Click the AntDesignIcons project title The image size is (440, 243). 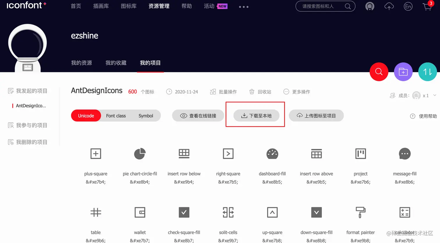(x=97, y=91)
